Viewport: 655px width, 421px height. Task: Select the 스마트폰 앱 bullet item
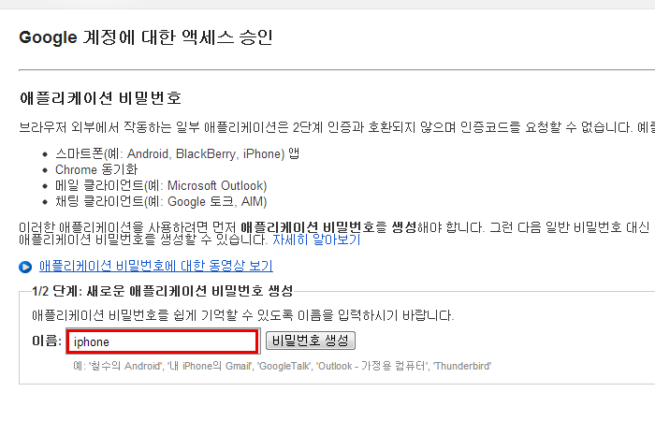click(x=177, y=153)
